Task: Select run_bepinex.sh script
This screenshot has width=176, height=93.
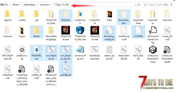Action: [x=51, y=53]
